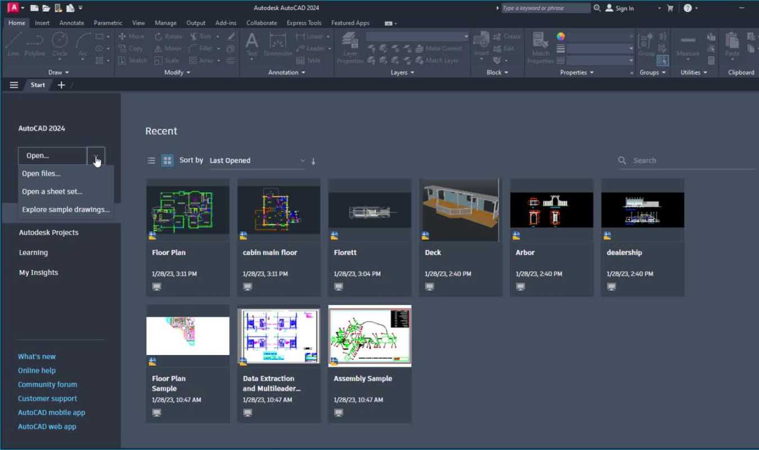Select the Polyline tool
This screenshot has width=759, height=450.
(35, 44)
